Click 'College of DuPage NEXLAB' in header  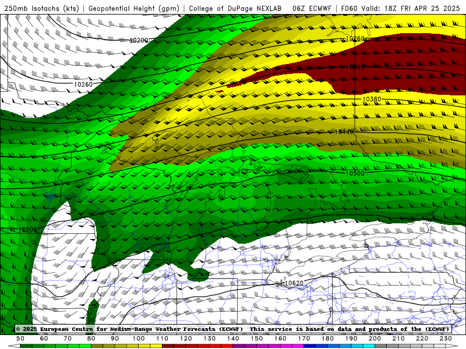(x=235, y=8)
